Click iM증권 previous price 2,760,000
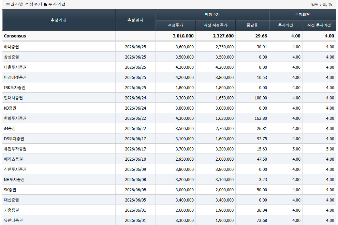The width and height of the screenshot is (338, 225). 225,128
